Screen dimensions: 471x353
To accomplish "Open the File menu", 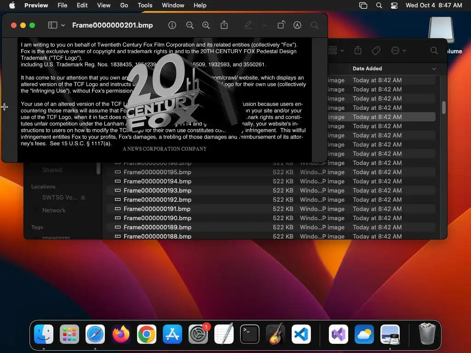I will tap(63, 6).
